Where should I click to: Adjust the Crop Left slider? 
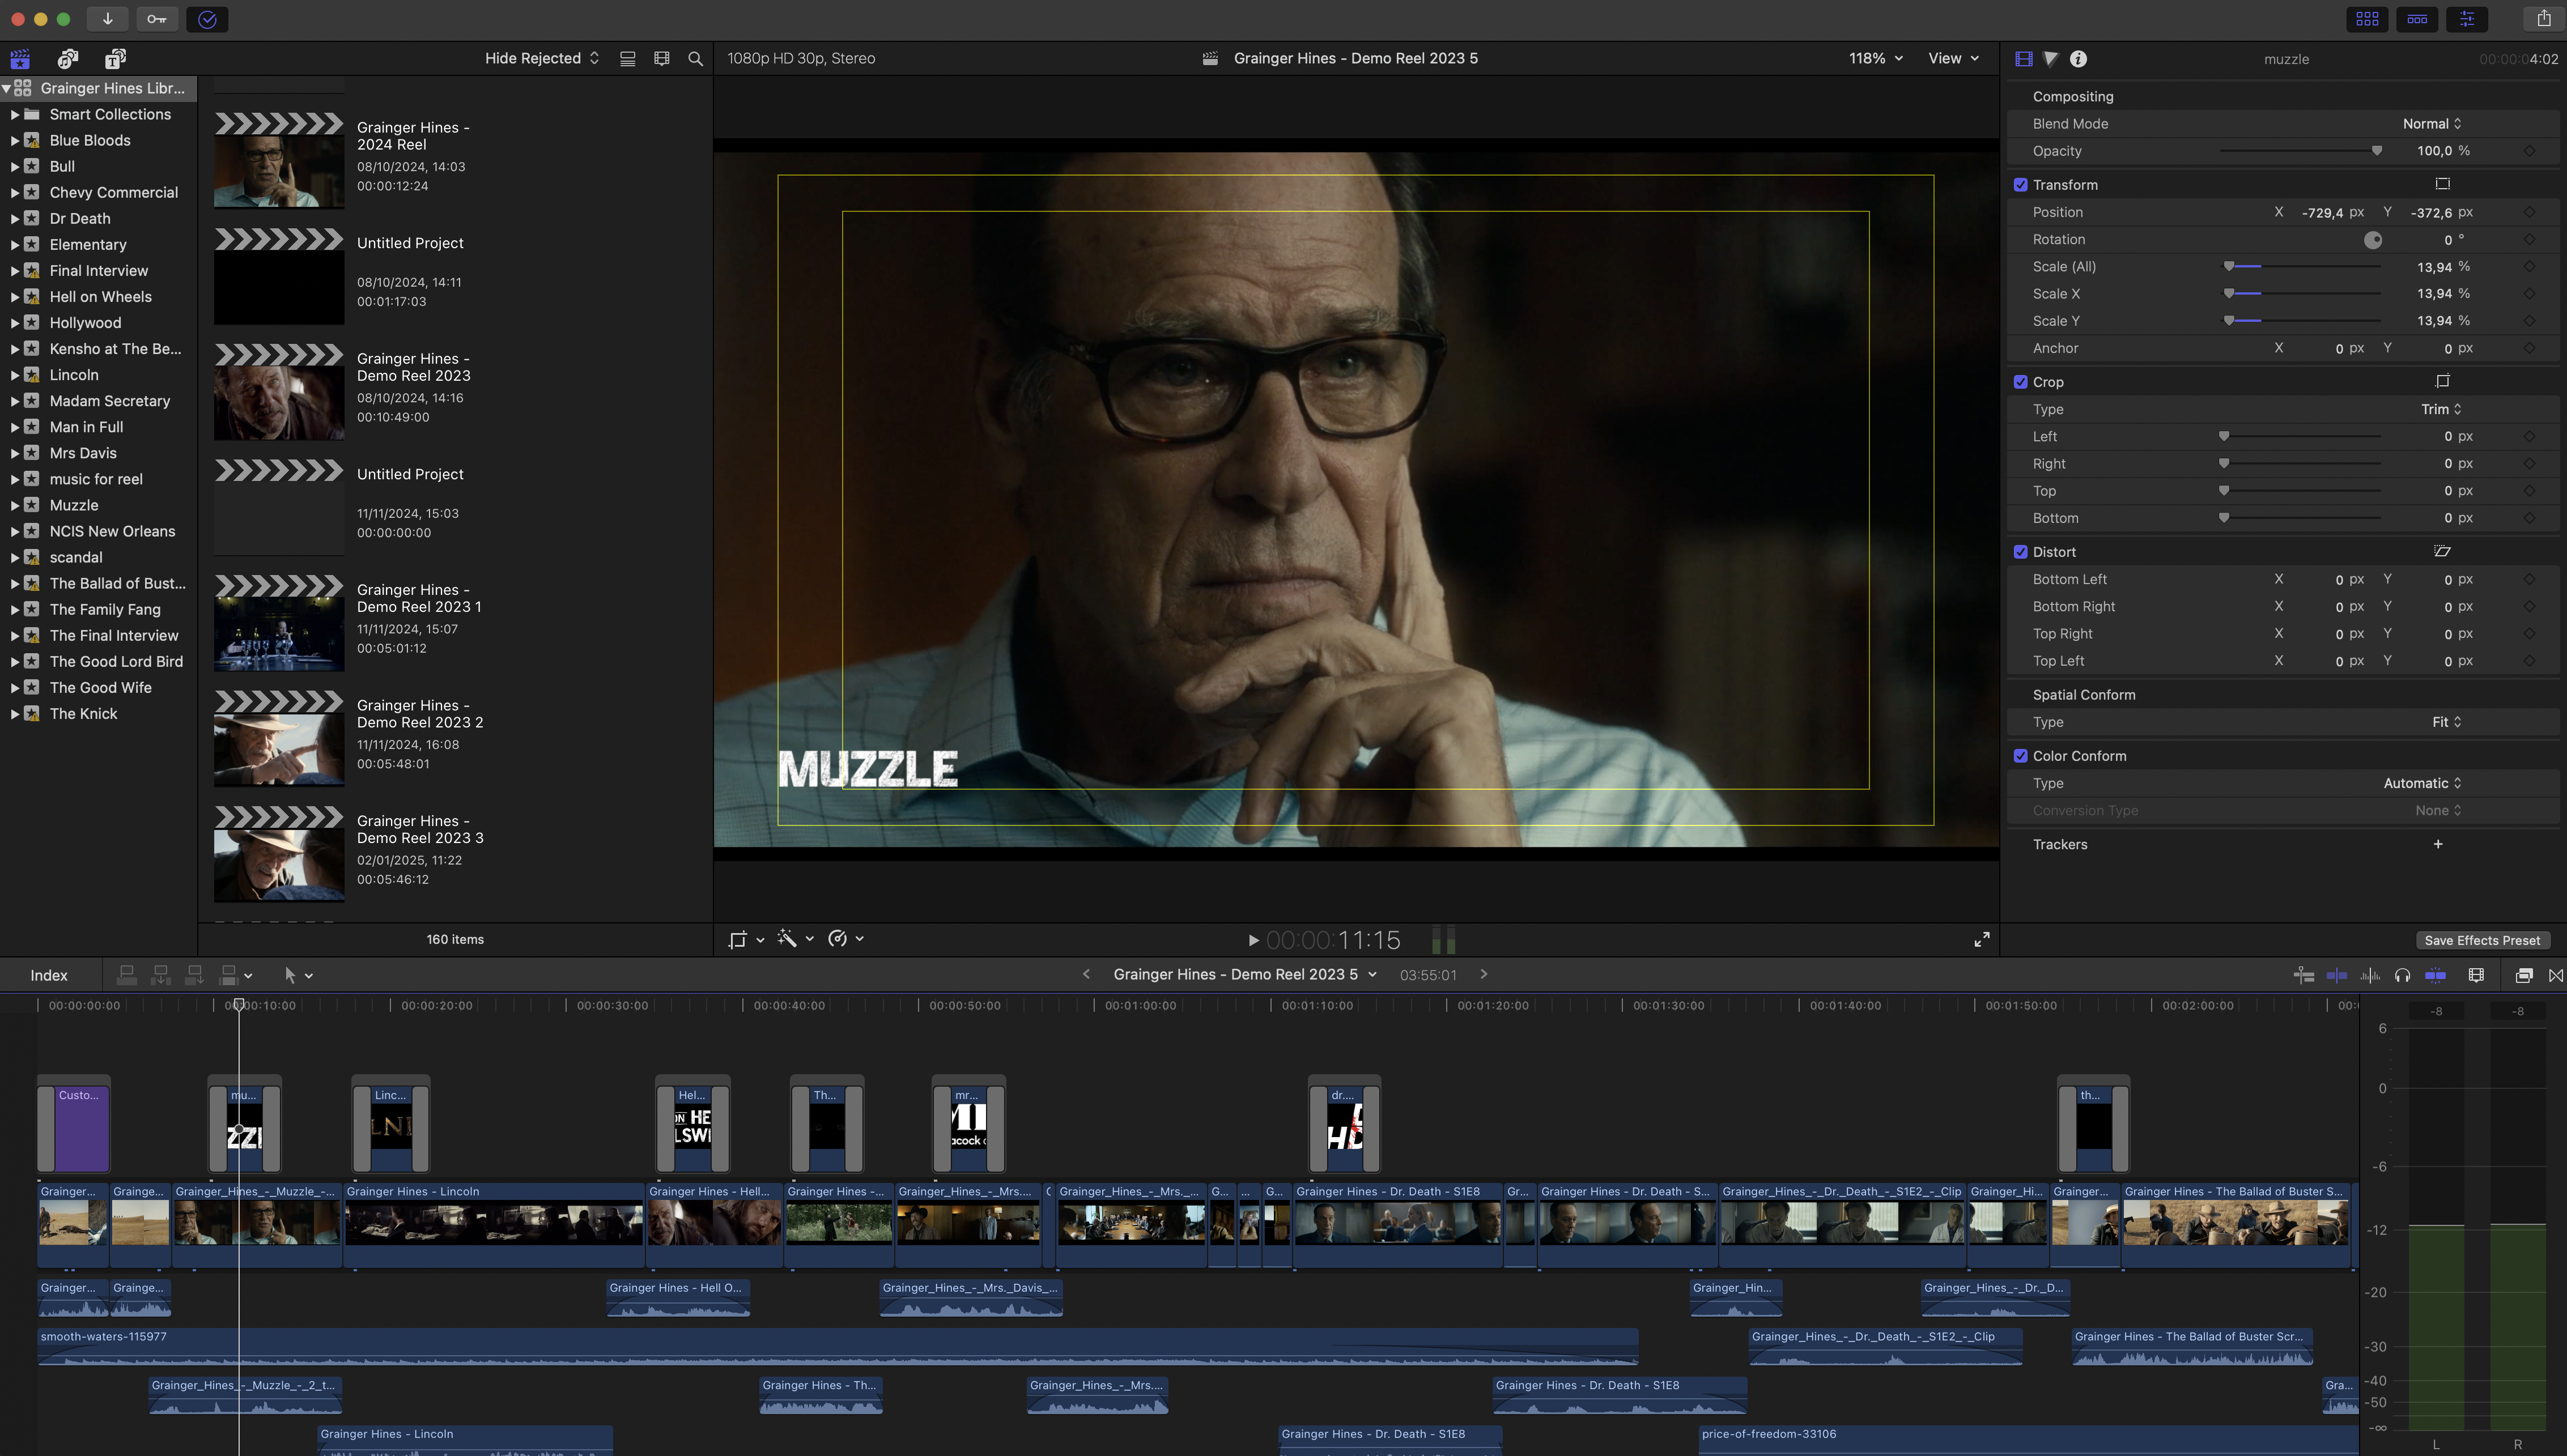pyautogui.click(x=2300, y=437)
